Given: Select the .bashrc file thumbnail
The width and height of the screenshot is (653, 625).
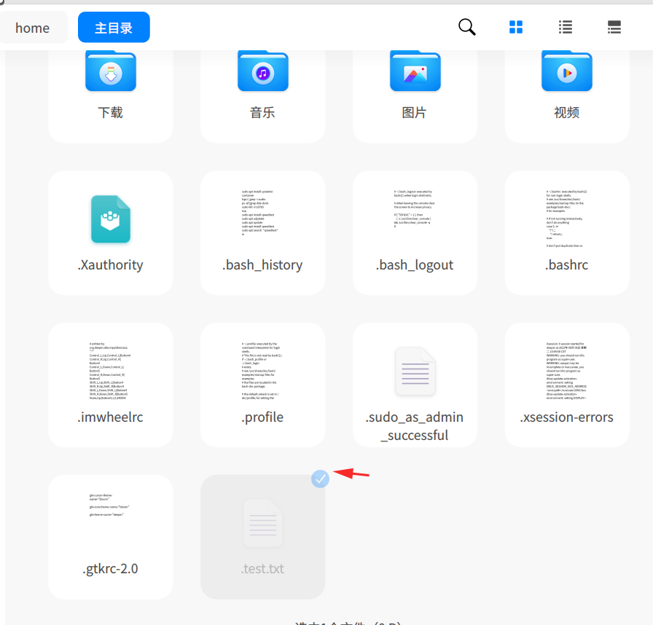Looking at the screenshot, I should 566,219.
